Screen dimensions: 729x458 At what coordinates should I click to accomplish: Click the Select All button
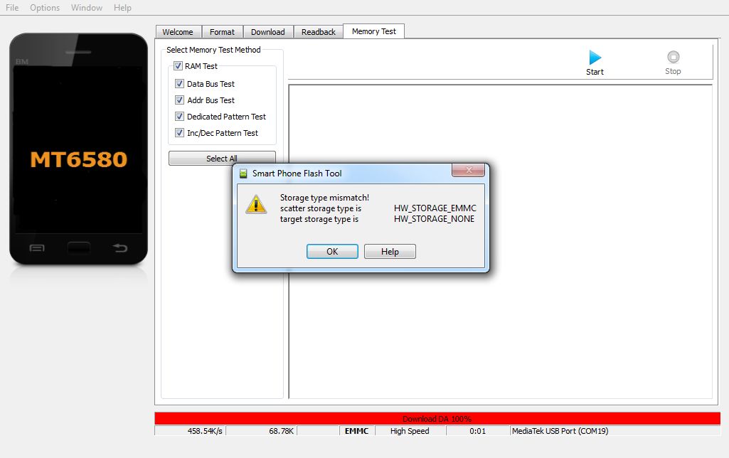pos(222,158)
